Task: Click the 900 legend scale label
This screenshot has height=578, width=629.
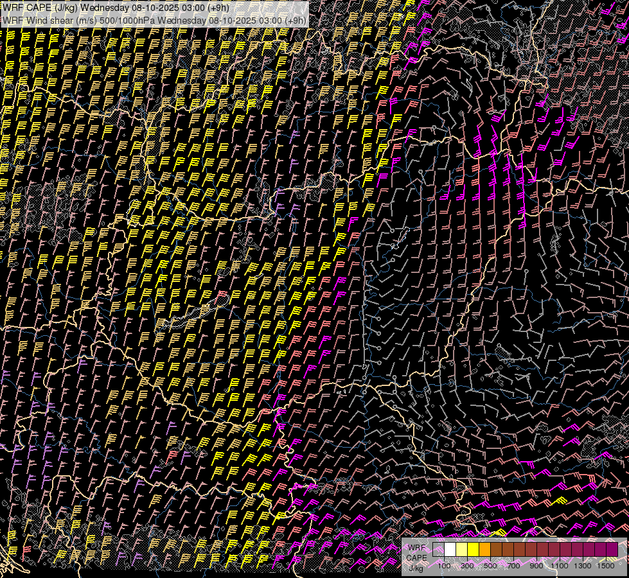Action: (536, 566)
